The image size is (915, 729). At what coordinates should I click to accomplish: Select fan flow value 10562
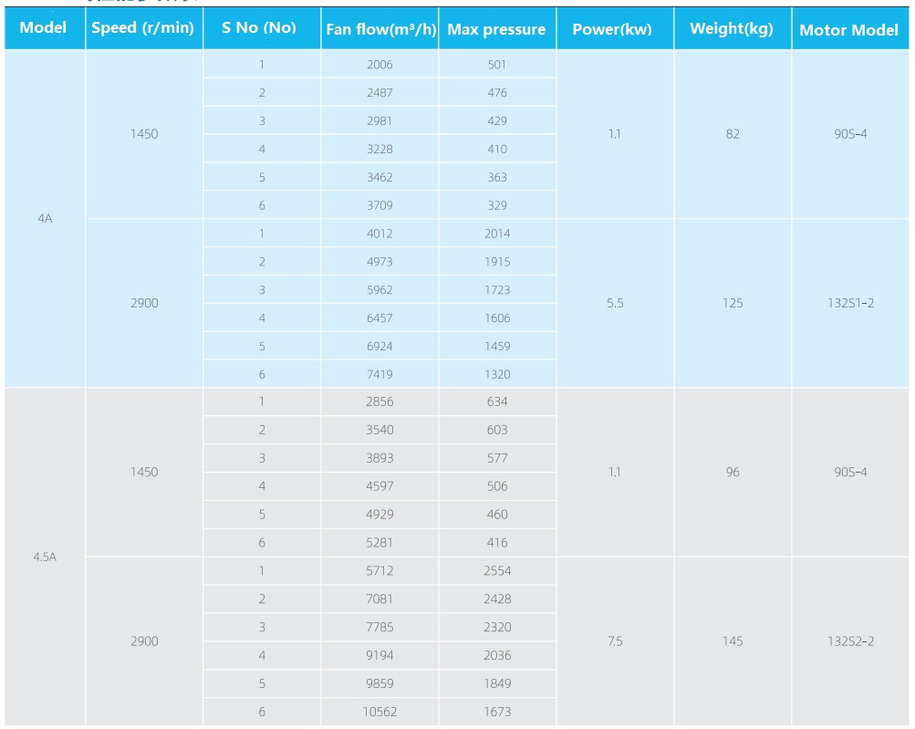point(380,712)
